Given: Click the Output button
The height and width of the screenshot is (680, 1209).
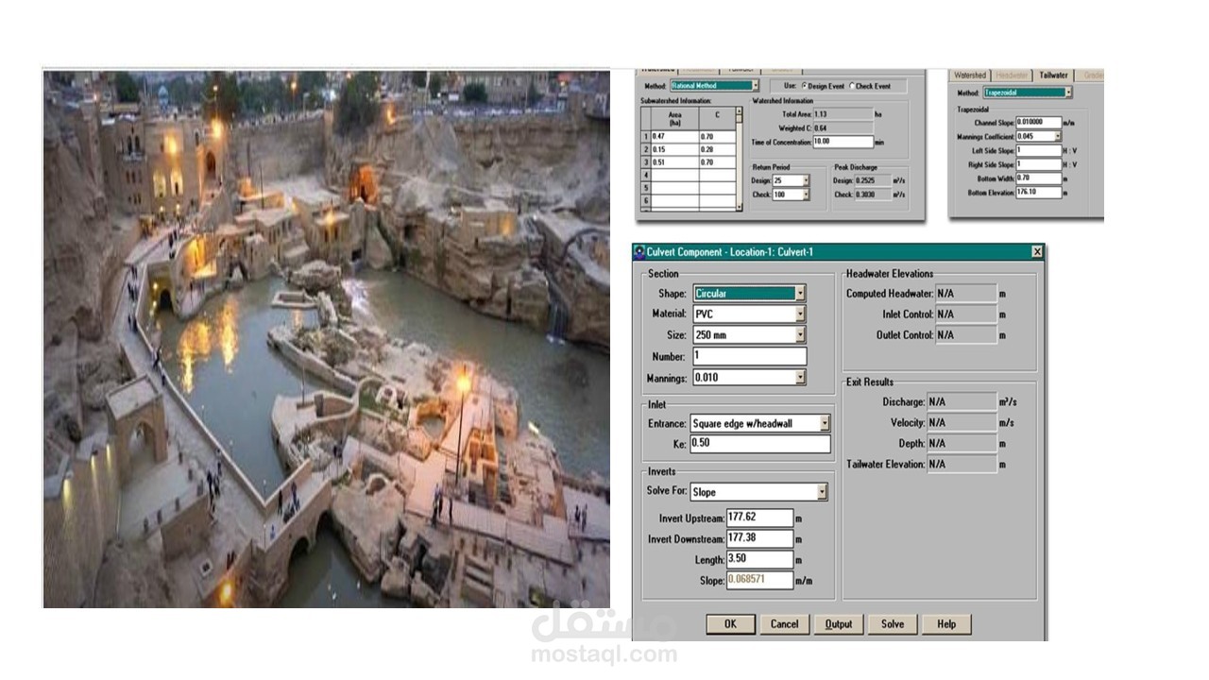Looking at the screenshot, I should click(x=838, y=623).
